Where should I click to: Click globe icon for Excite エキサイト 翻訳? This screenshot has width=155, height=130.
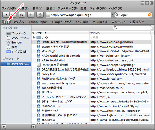click(38, 47)
